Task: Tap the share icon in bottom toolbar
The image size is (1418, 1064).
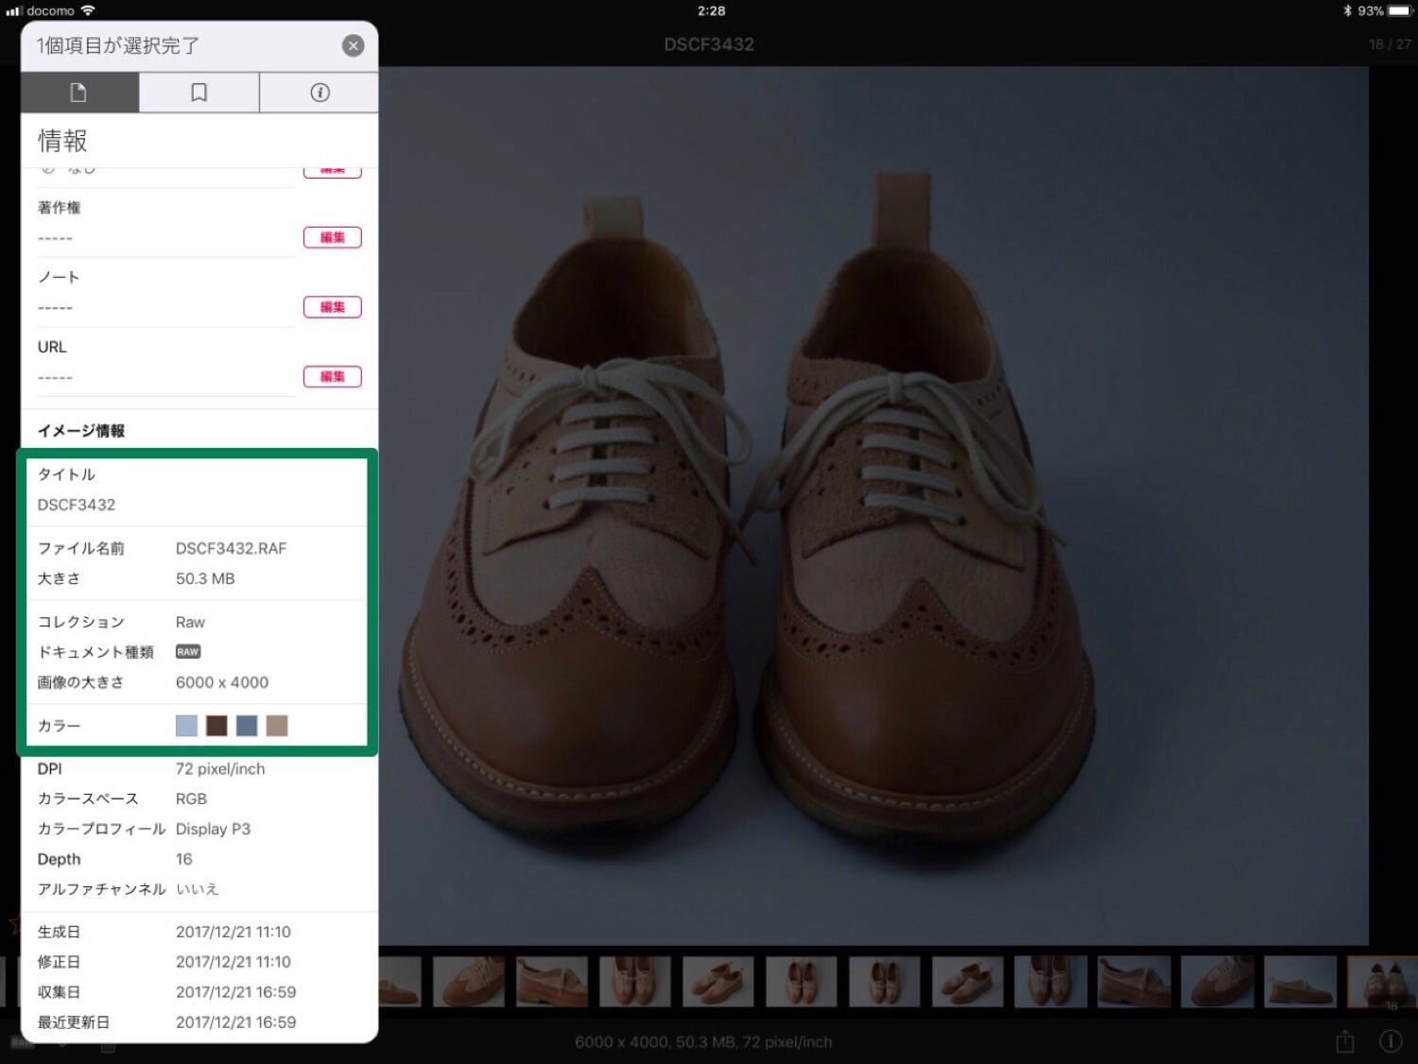Action: (1344, 1041)
